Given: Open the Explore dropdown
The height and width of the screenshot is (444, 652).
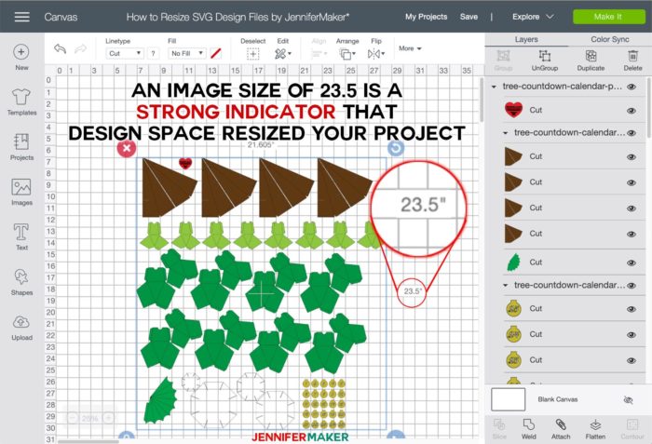Looking at the screenshot, I should click(x=533, y=17).
